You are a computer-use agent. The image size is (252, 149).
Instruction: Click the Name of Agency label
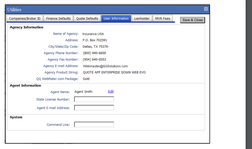click(66, 34)
